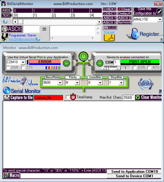164x182 pixels.
Task: Click the right serial connector icon
Action: [x=91, y=63]
